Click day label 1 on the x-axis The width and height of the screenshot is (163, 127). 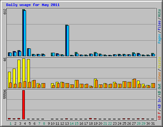11,124
